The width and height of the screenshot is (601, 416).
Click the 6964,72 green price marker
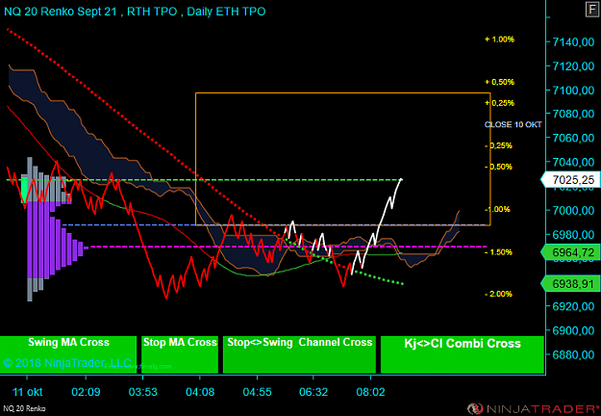pos(570,252)
